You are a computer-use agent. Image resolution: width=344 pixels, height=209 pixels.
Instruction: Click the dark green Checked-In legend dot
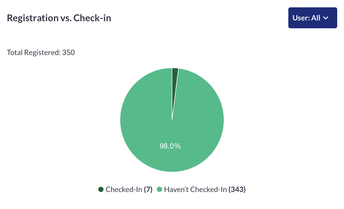coord(101,189)
